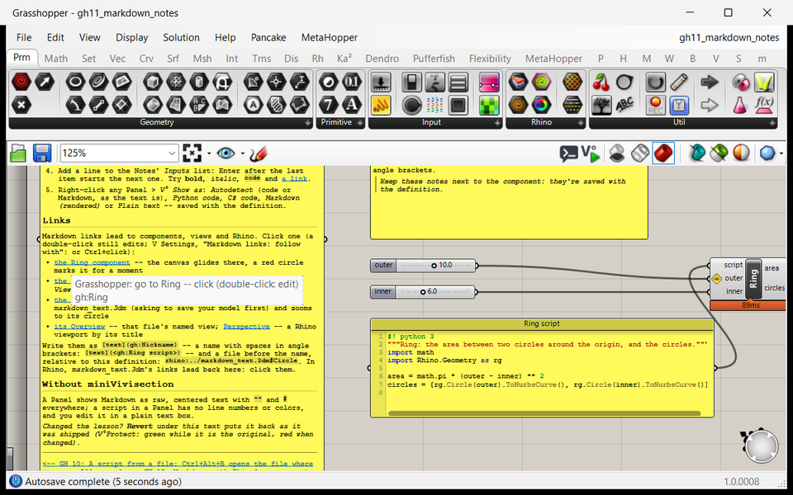Adjust the 'inner' slider set to 6.0
The height and width of the screenshot is (495, 793).
tap(423, 291)
